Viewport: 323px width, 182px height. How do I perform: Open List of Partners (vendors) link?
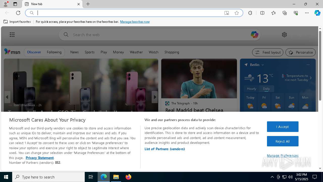[x=165, y=149]
